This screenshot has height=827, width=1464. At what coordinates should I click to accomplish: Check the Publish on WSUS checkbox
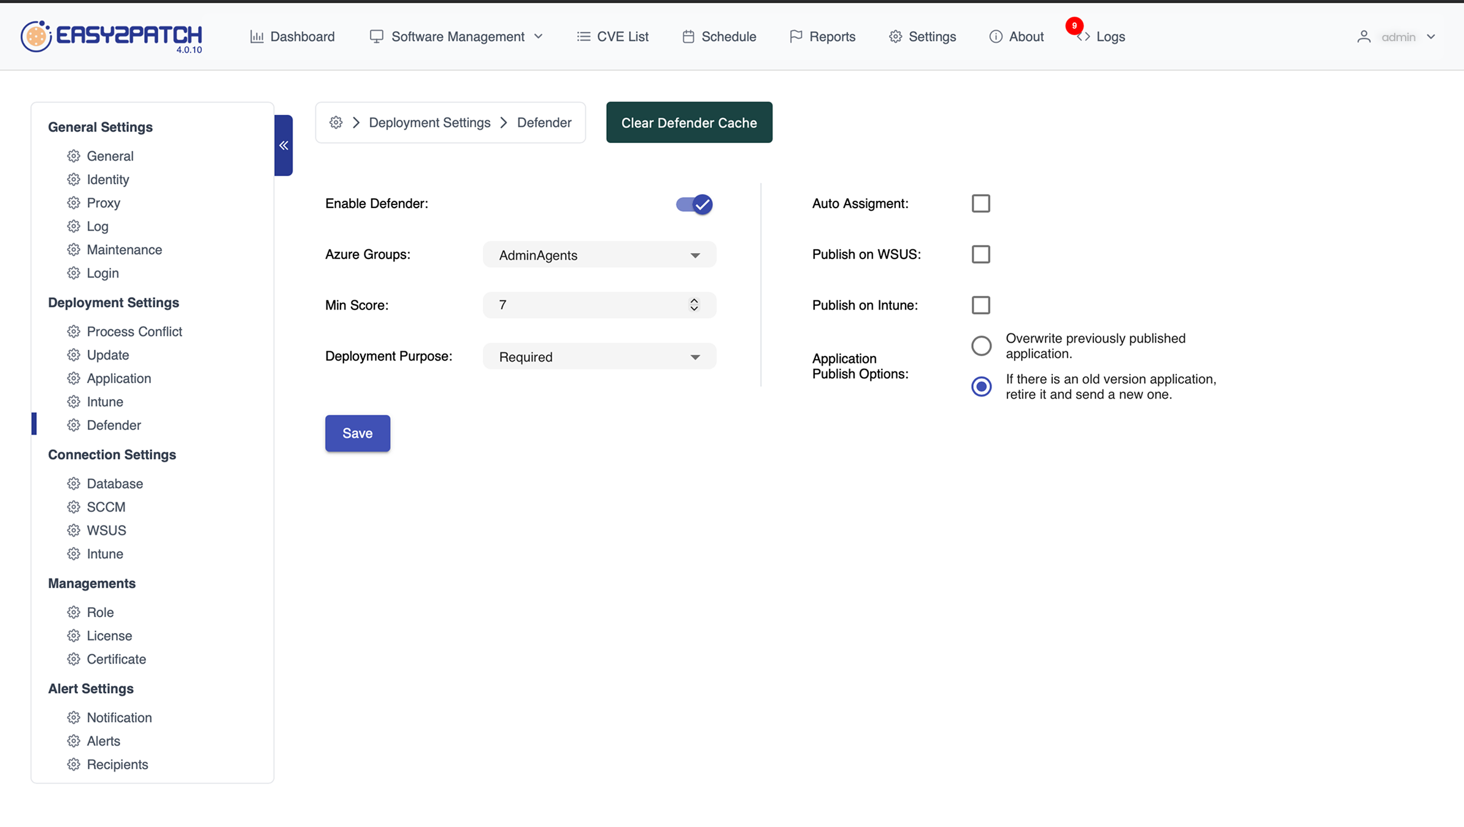[980, 254]
